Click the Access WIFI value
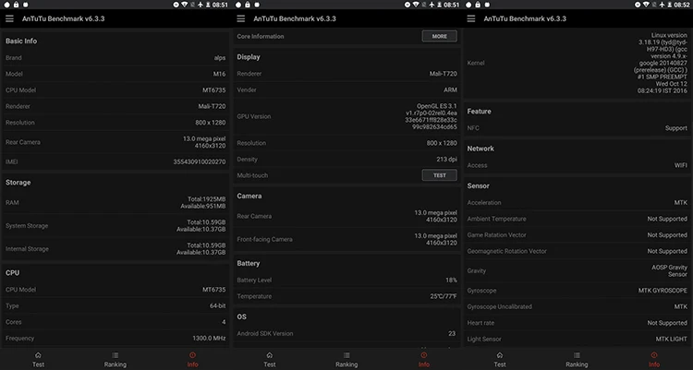The height and width of the screenshot is (370, 693). [681, 165]
